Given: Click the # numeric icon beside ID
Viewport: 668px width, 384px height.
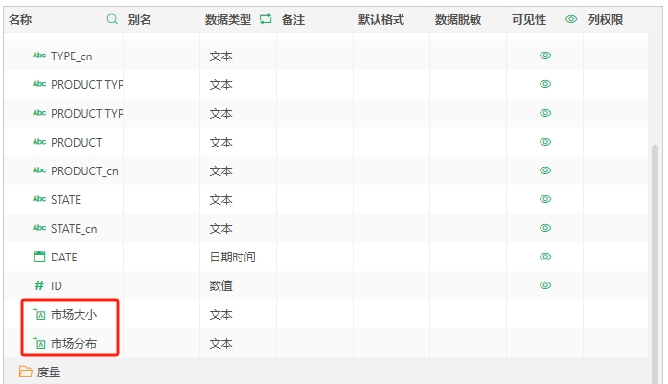Looking at the screenshot, I should pyautogui.click(x=39, y=285).
